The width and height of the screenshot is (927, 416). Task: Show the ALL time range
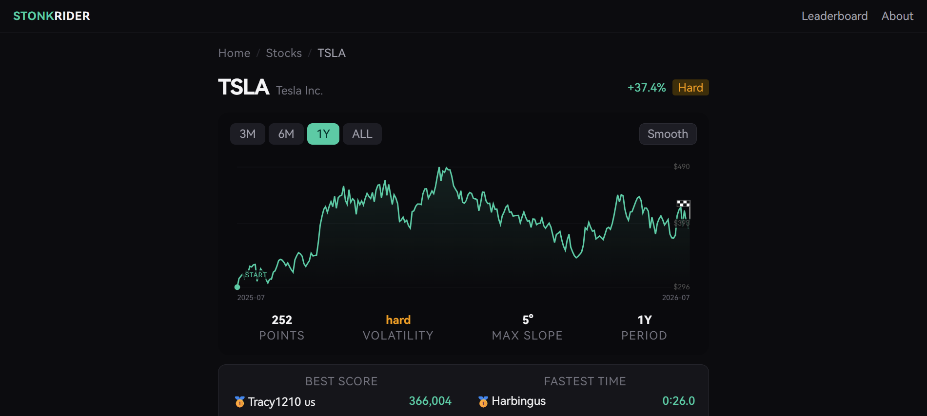[362, 134]
